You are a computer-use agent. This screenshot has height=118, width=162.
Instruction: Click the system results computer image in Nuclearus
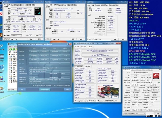click(108, 91)
